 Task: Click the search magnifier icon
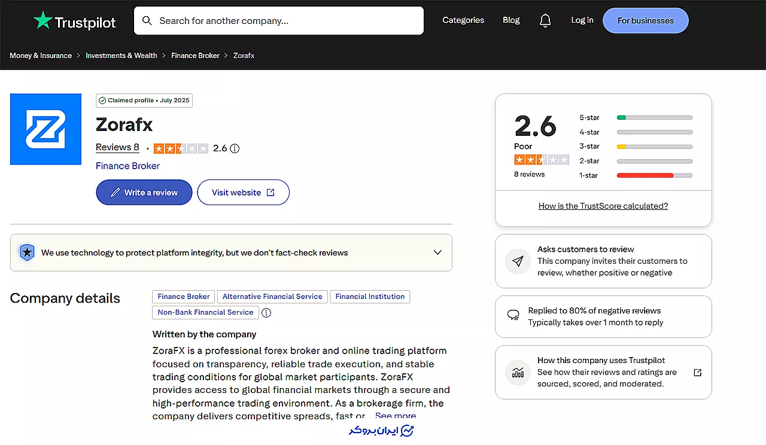pyautogui.click(x=147, y=21)
